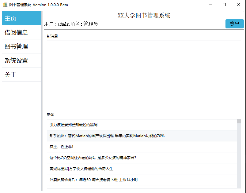This screenshot has width=246, height=193.
Task: Open the 关于 page
Action: (11, 74)
